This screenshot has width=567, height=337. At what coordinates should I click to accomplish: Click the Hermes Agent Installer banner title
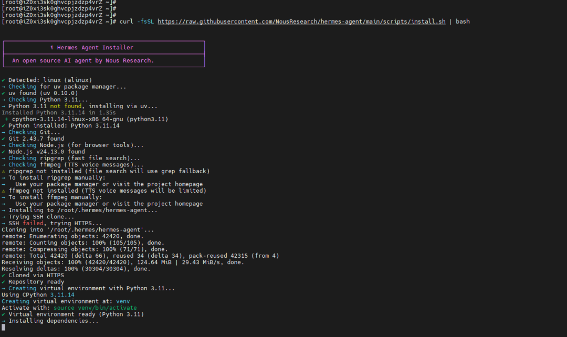click(95, 47)
